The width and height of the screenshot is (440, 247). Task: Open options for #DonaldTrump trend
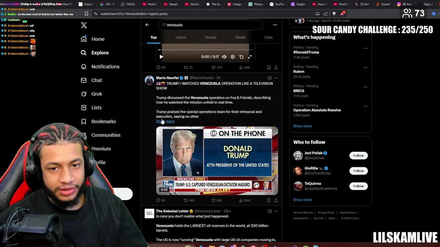(x=365, y=48)
